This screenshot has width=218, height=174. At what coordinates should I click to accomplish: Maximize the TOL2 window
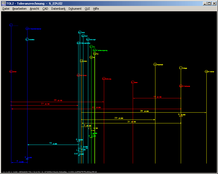coord(209,3)
